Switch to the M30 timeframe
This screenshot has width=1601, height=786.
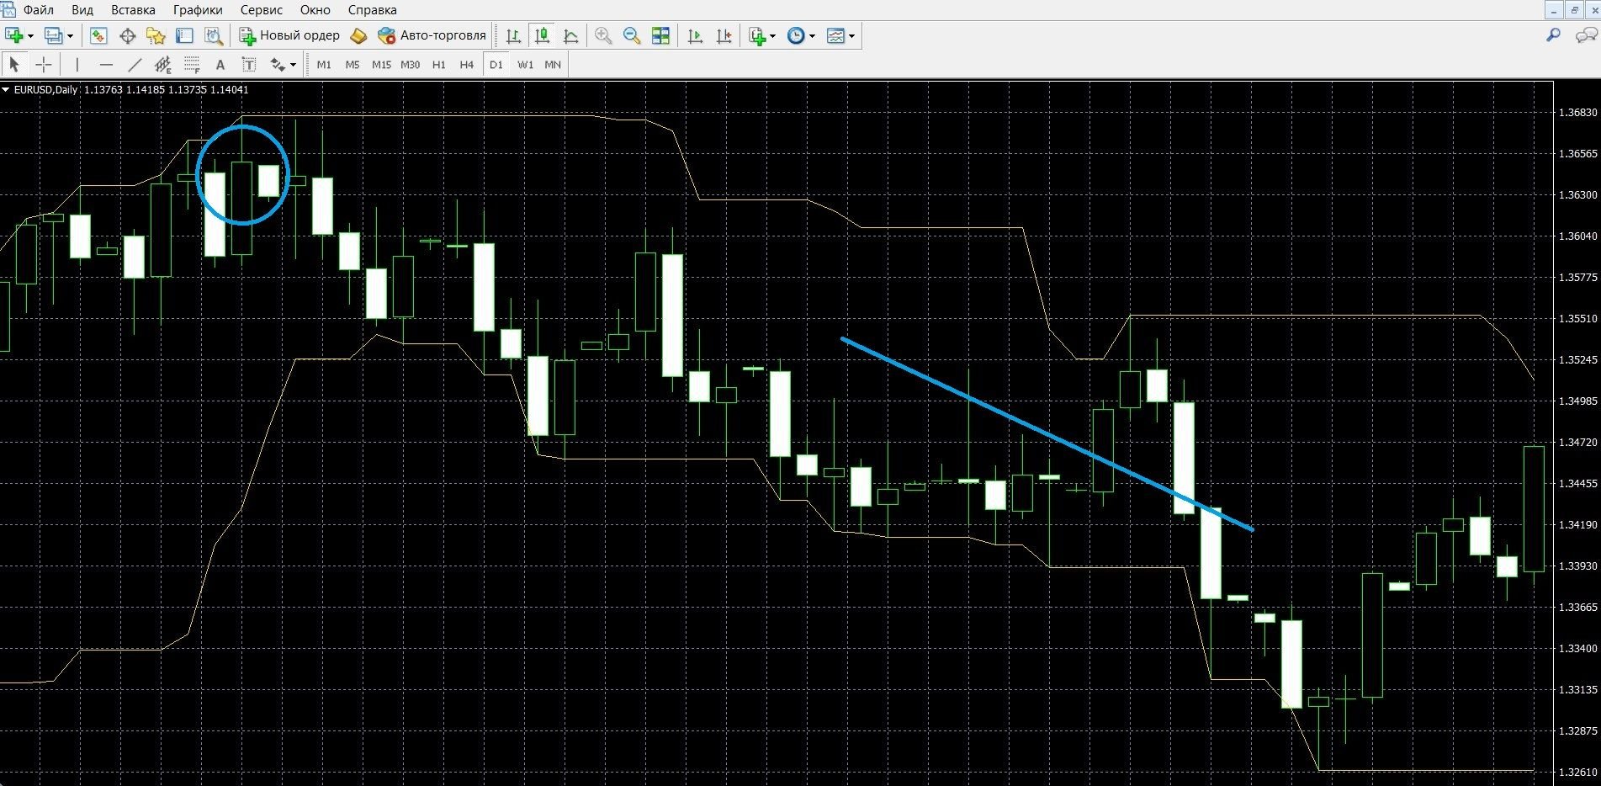pos(410,65)
